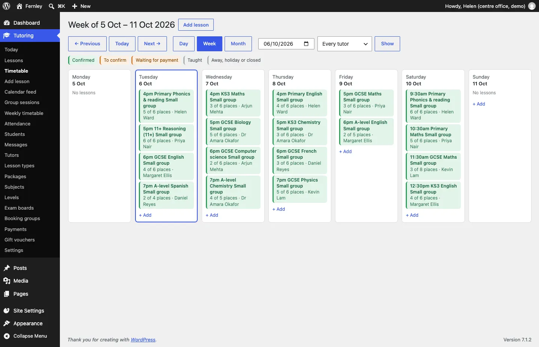This screenshot has height=347, width=539.
Task: Click the Media library icon
Action: pyautogui.click(x=7, y=281)
